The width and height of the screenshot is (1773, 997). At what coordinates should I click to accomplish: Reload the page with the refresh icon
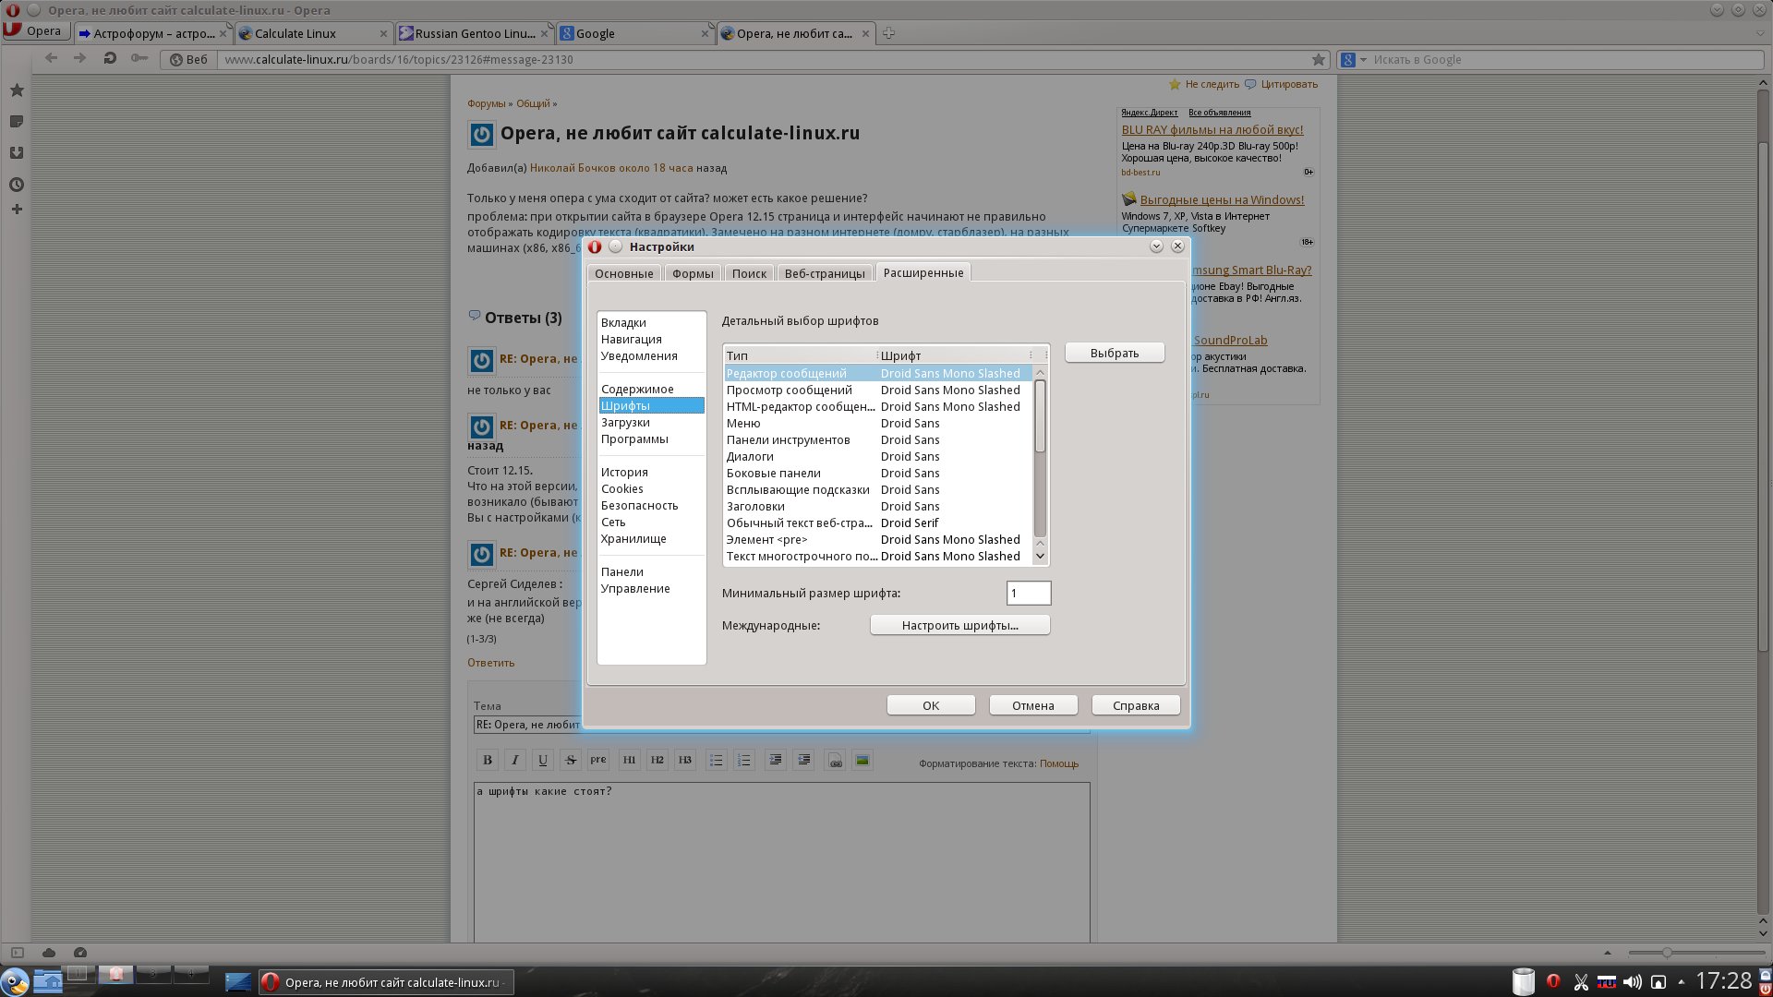pos(110,58)
